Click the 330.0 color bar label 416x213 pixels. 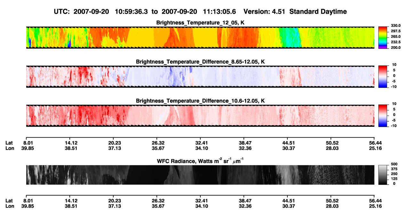(396, 26)
